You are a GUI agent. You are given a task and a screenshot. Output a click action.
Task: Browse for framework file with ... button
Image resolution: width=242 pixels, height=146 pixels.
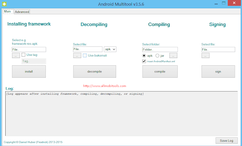tap(16, 55)
